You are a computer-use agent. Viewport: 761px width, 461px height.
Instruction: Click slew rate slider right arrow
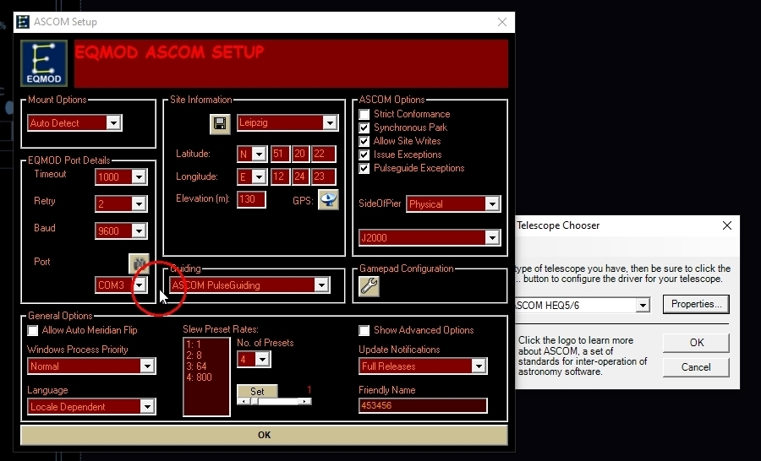coord(304,401)
